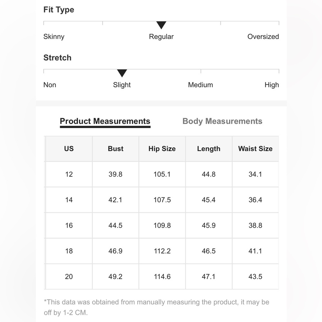Select the US size 20 cell
322x322 pixels.
69,277
